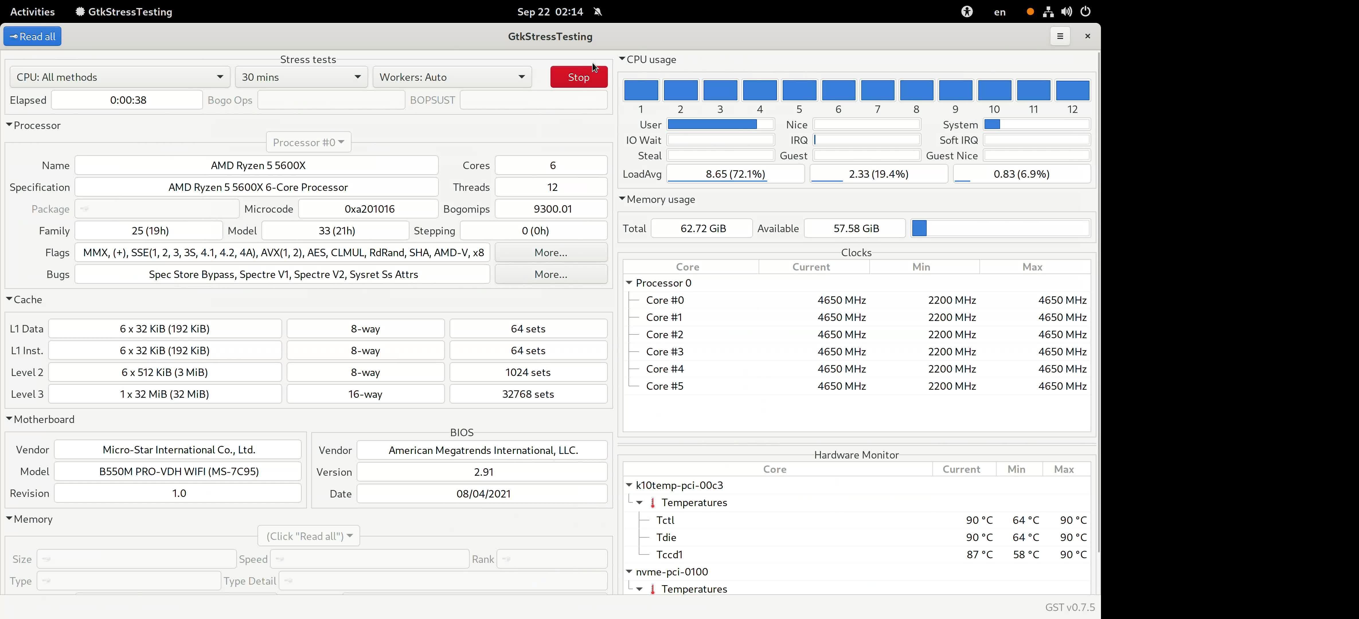Open the 30 mins duration dropdown

(x=301, y=77)
